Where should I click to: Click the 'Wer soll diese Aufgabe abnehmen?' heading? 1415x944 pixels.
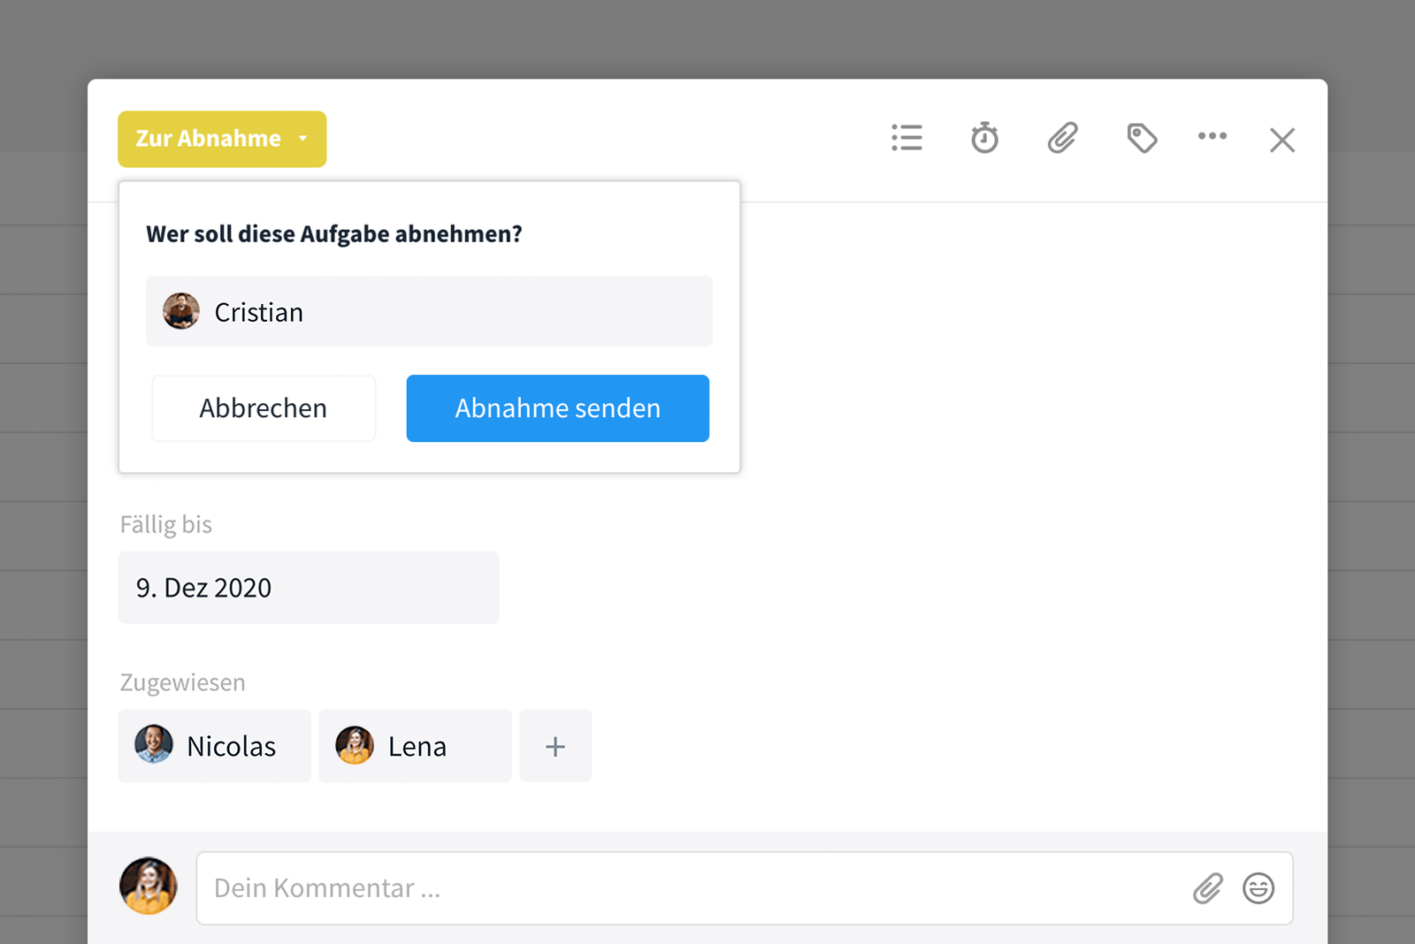point(334,234)
